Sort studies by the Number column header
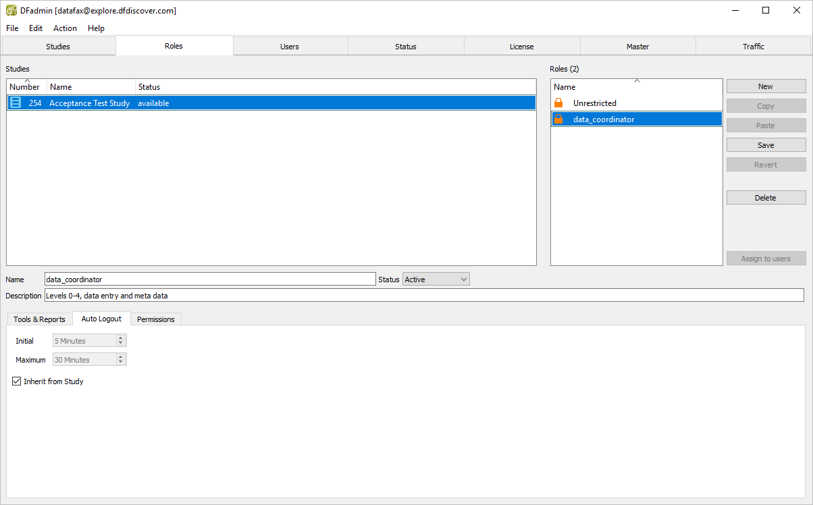Image resolution: width=813 pixels, height=505 pixels. 25,87
